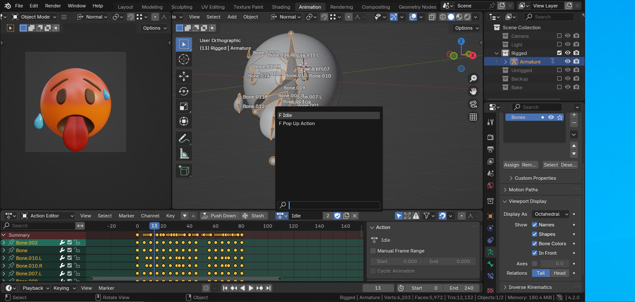Disable the In Front checkbox

(534, 253)
